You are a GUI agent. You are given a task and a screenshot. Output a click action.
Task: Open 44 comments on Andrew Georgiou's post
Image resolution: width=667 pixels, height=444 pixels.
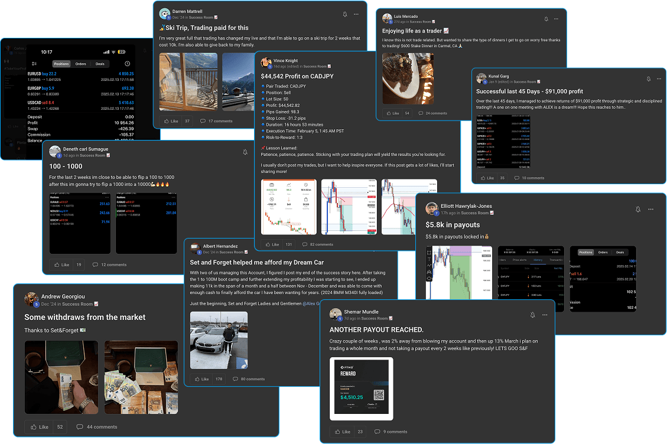[x=96, y=427]
